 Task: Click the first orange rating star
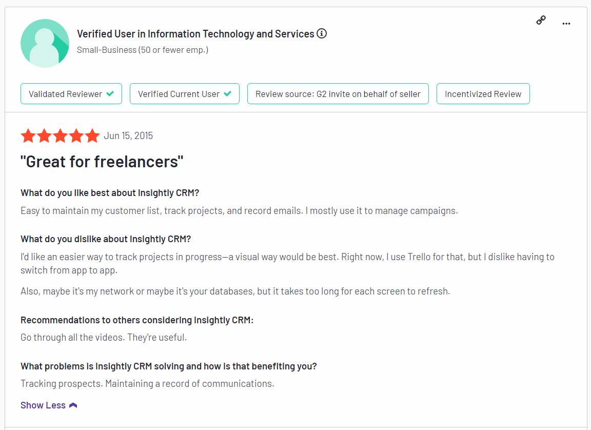pyautogui.click(x=28, y=135)
